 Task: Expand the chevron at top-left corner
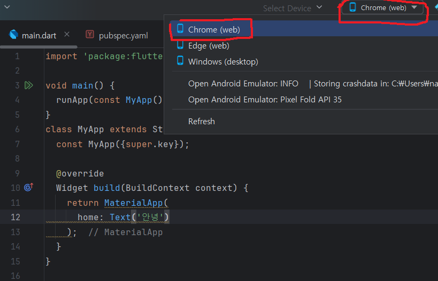7,7
